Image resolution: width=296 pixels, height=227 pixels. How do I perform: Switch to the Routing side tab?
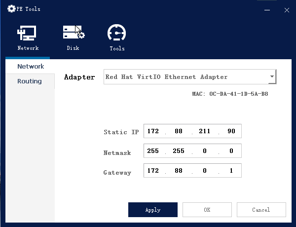(x=30, y=81)
